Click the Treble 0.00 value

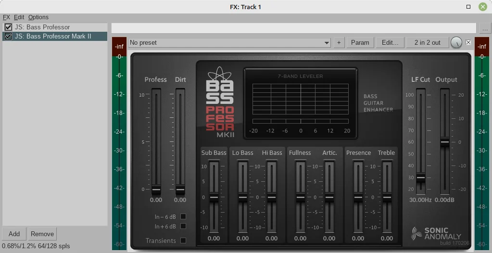(x=387, y=239)
